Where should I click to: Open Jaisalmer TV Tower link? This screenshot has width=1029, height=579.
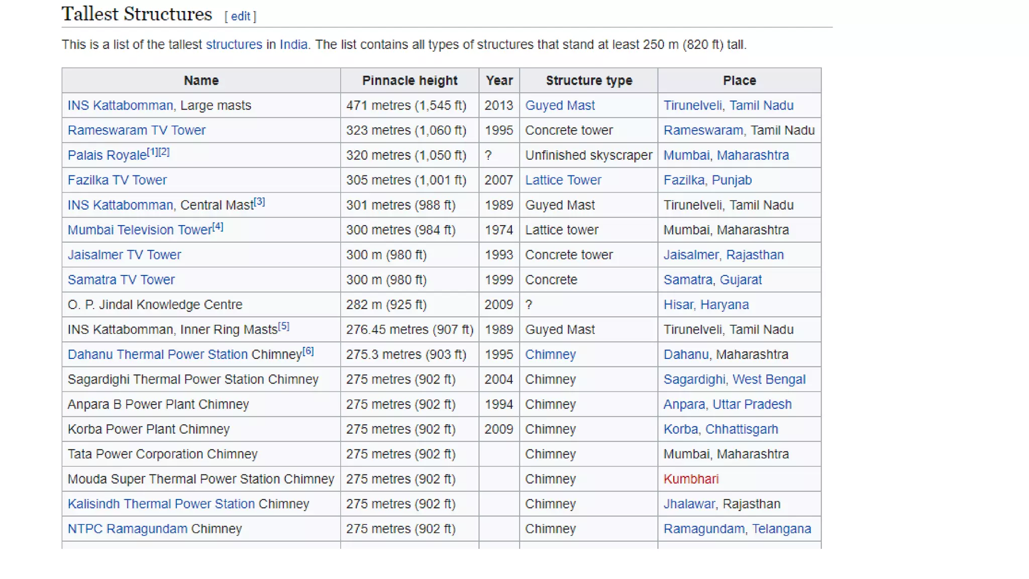[124, 255]
